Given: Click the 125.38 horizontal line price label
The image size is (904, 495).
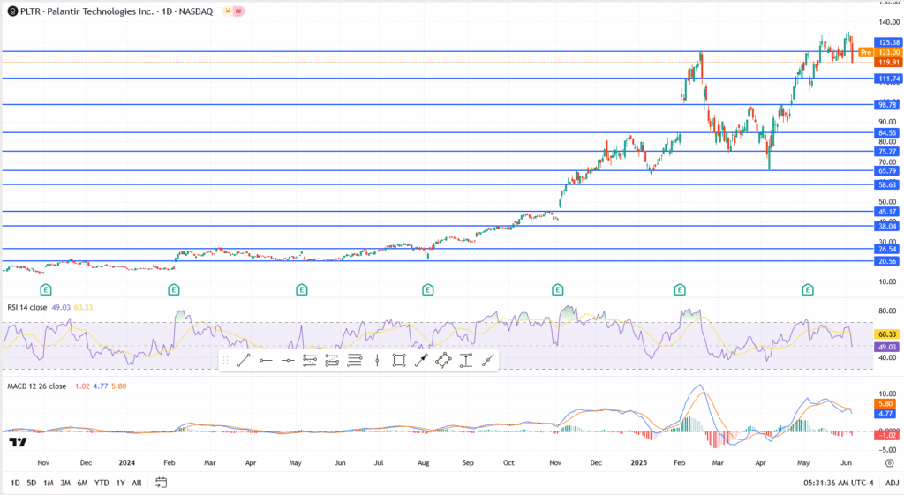Looking at the screenshot, I should [x=887, y=42].
